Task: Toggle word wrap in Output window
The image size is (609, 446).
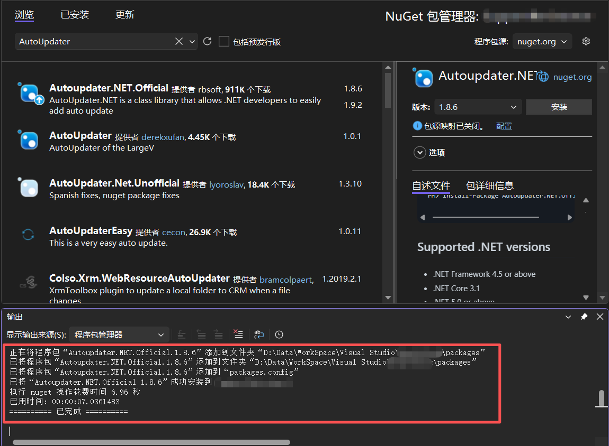Action: [258, 334]
